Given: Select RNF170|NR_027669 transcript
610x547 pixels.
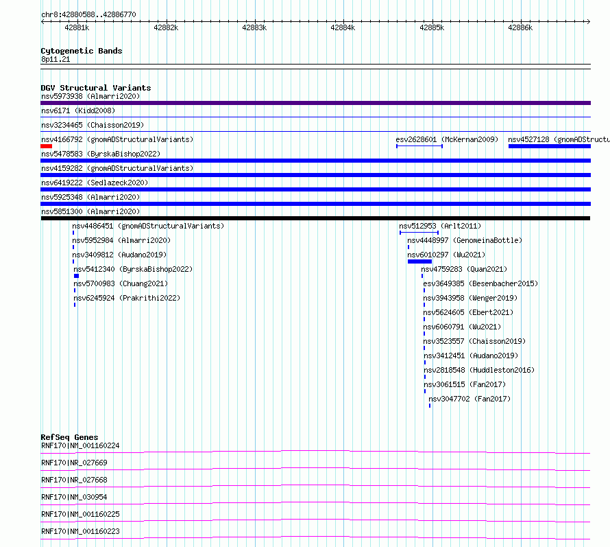Looking at the screenshot, I should (x=74, y=463).
